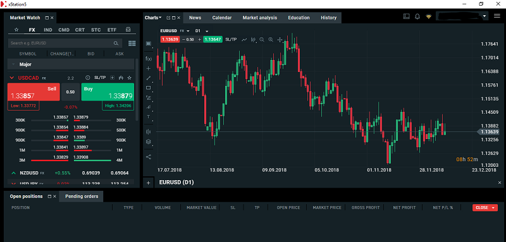Click the USDCAD Buy button
The height and width of the screenshot is (242, 506).
pyautogui.click(x=108, y=92)
